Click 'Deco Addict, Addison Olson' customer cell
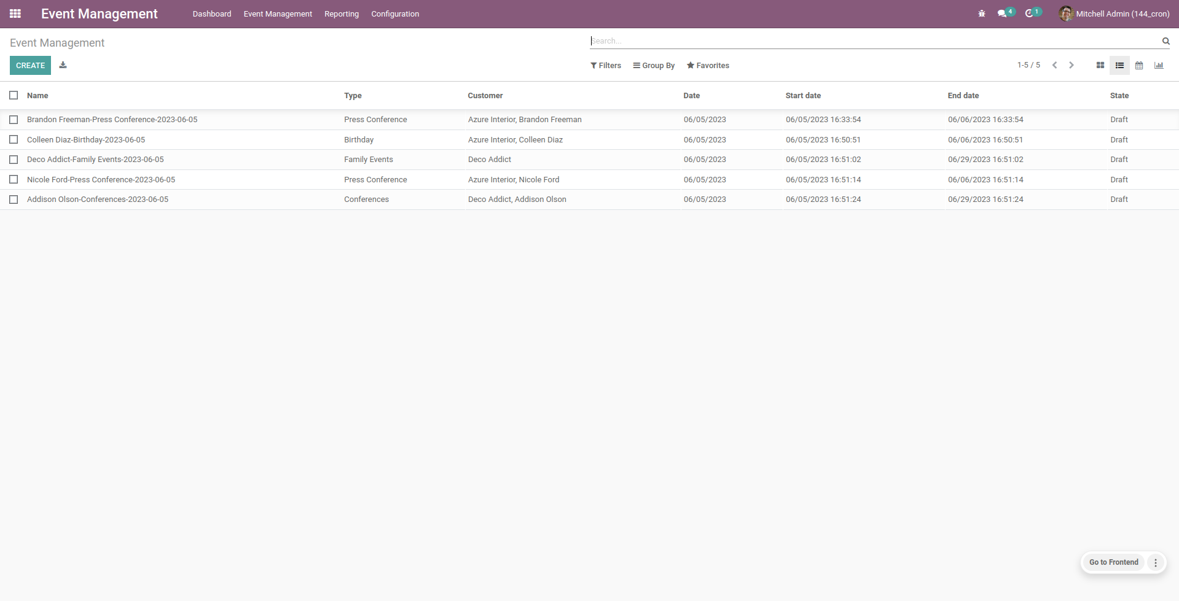1179x601 pixels. [517, 200]
